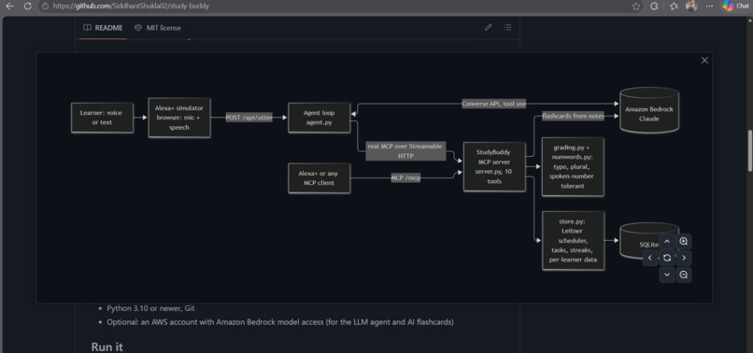Click the 'Alexa+ simulator browser' node
The image size is (753, 353).
tap(179, 118)
